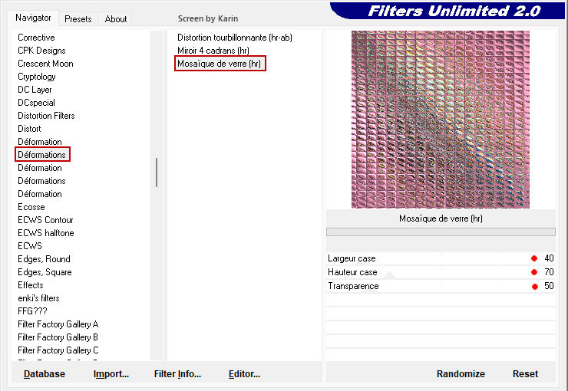This screenshot has height=391, width=568.
Task: Click the Hauteur case slider handle
Action: (x=534, y=272)
